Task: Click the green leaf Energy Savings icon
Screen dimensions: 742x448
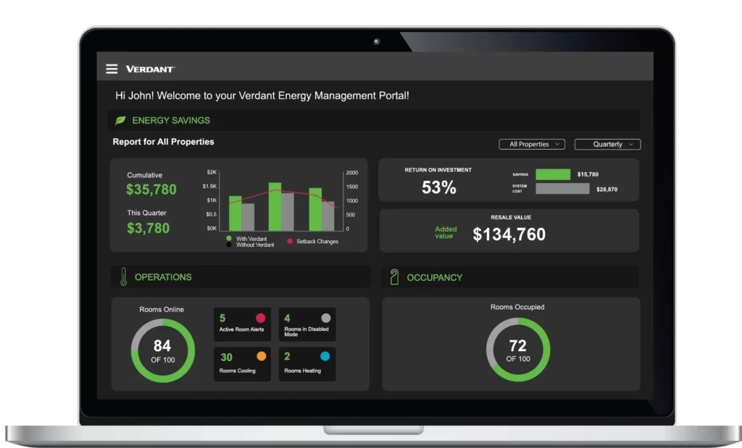Action: click(120, 120)
